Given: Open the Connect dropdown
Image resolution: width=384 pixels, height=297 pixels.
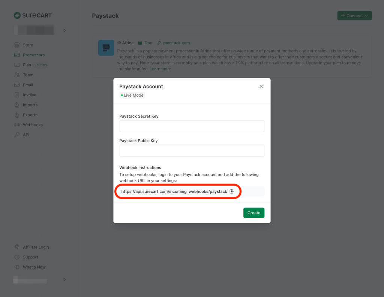Looking at the screenshot, I should (354, 15).
